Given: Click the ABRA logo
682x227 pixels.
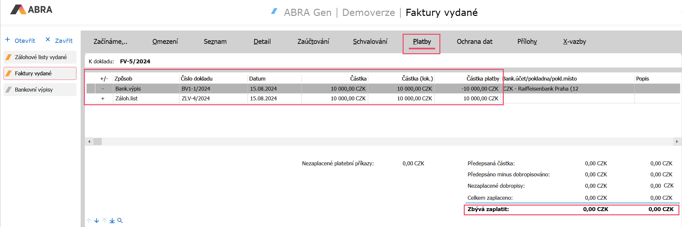Looking at the screenshot, I should 31,10.
